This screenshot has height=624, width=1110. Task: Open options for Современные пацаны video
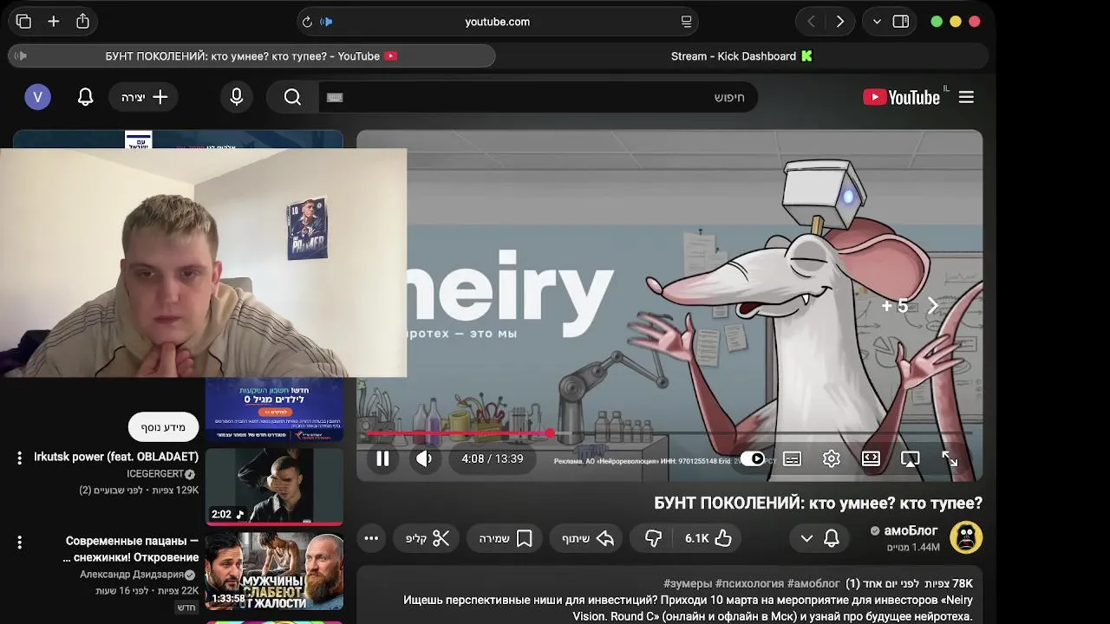[x=19, y=543]
